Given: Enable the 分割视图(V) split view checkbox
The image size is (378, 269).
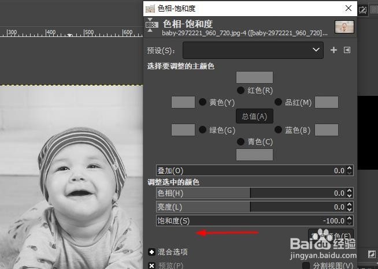Looking at the screenshot, I should 306,266.
